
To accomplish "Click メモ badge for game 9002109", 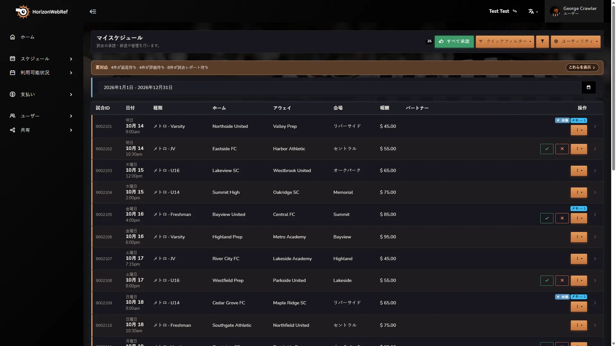I will tap(579, 297).
